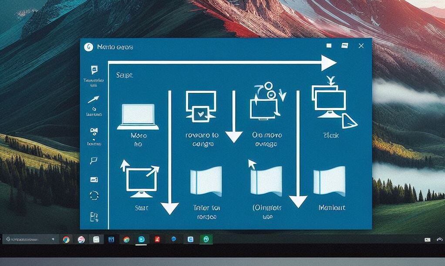Open the green app icon in the taskbar

[x=206, y=239]
